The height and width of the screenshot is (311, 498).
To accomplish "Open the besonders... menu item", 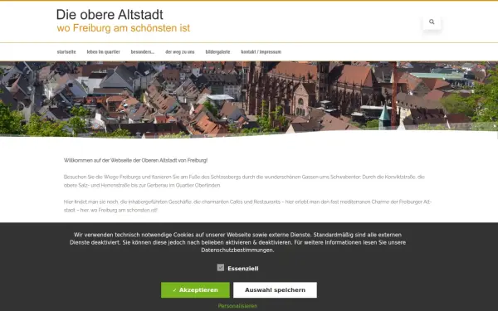I will (143, 51).
